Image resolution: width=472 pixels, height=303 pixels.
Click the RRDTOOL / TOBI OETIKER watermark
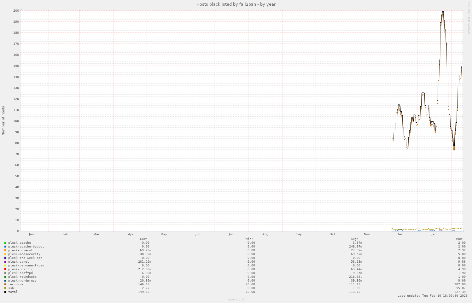(469, 18)
